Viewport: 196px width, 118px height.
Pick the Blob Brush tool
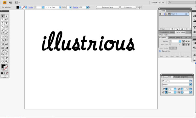(x=3, y=33)
